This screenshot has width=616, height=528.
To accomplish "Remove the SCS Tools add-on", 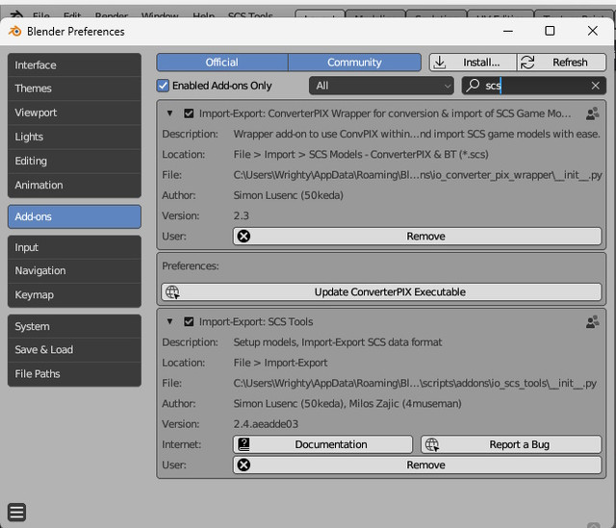I will (417, 465).
